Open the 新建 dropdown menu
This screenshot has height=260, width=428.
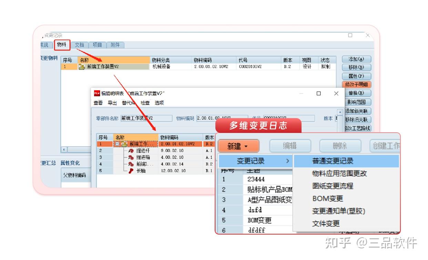238,146
